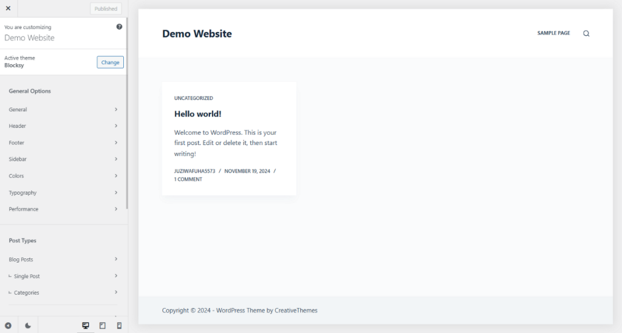Change the active Blocksy theme

(111, 62)
